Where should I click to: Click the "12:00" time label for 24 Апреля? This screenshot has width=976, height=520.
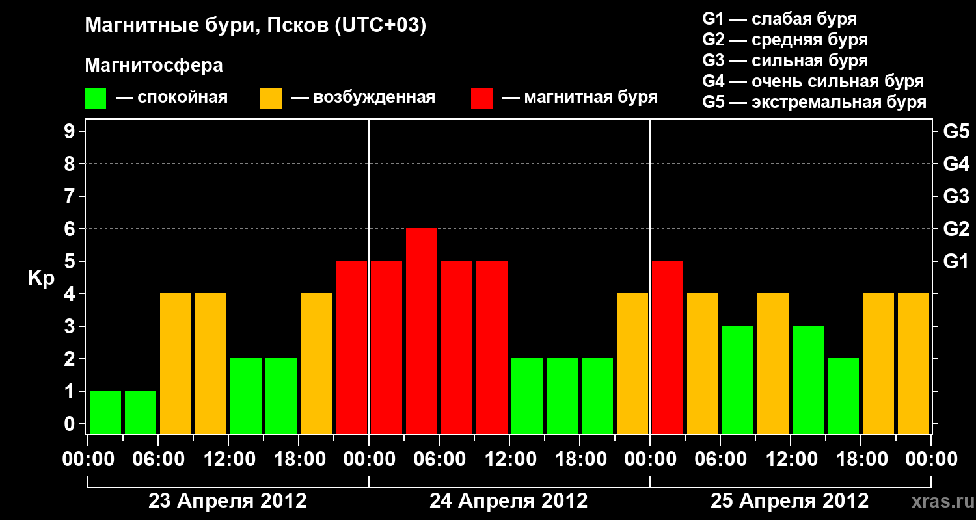click(x=509, y=459)
